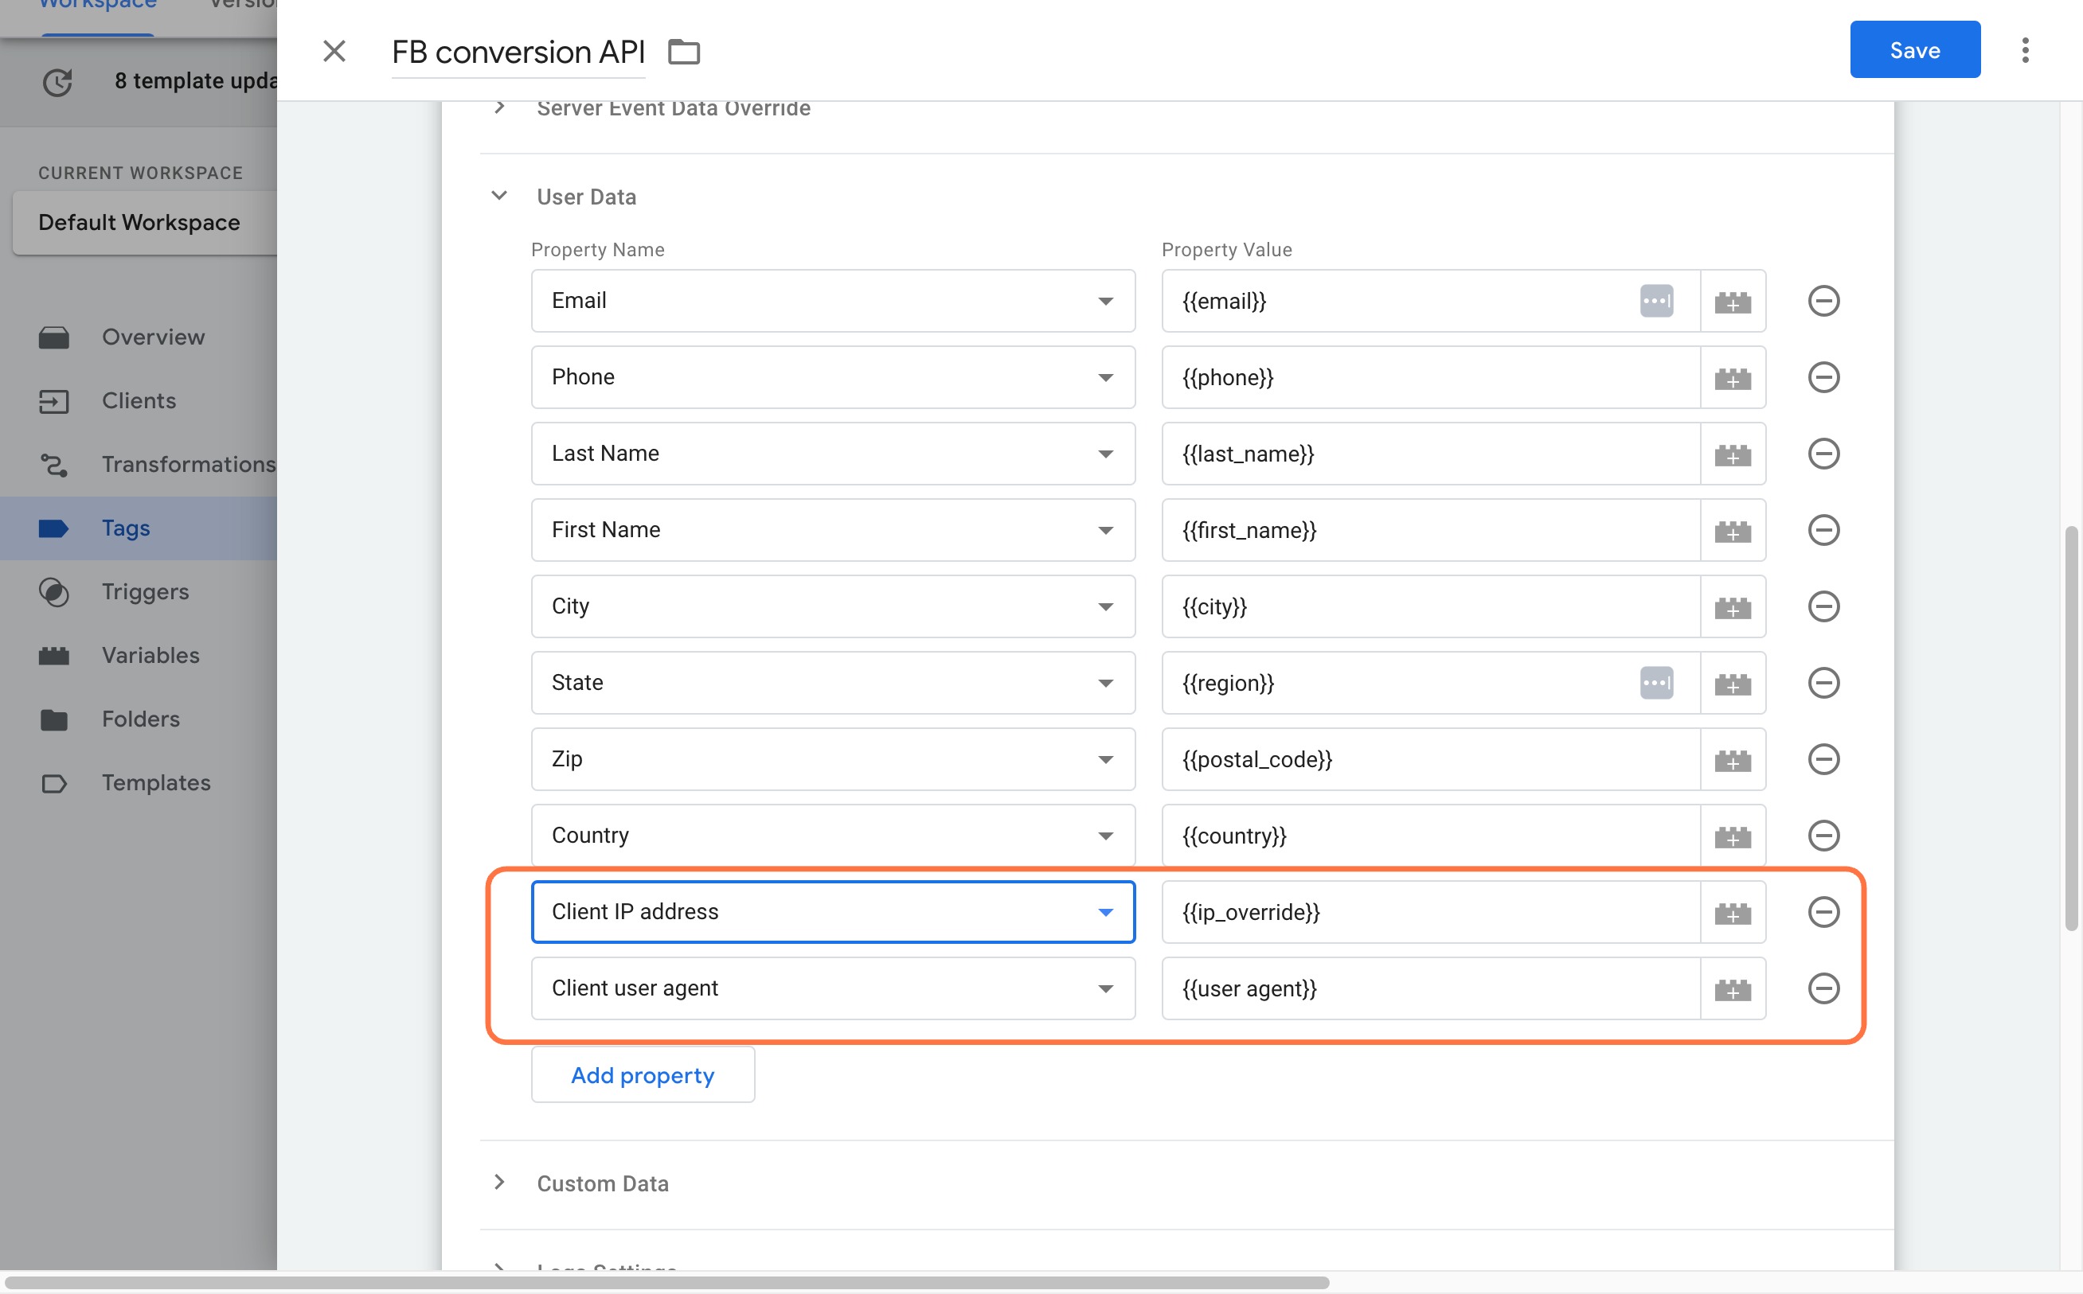Edit the {{user agent}} value field
Screen dimensions: 2083x1294
pyautogui.click(x=1430, y=988)
